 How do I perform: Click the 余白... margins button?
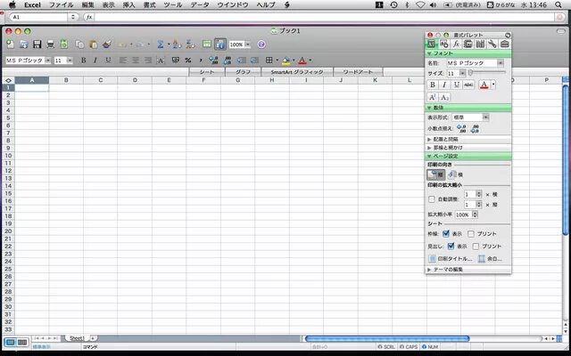tap(490, 259)
